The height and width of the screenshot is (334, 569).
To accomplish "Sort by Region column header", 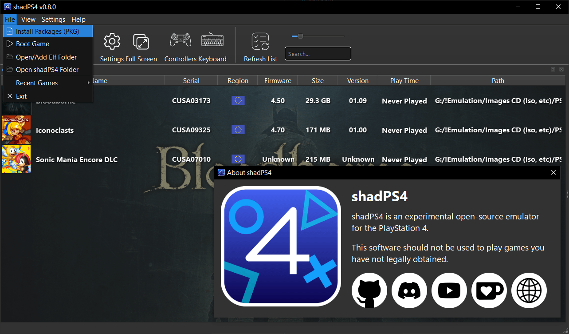I will pos(238,80).
